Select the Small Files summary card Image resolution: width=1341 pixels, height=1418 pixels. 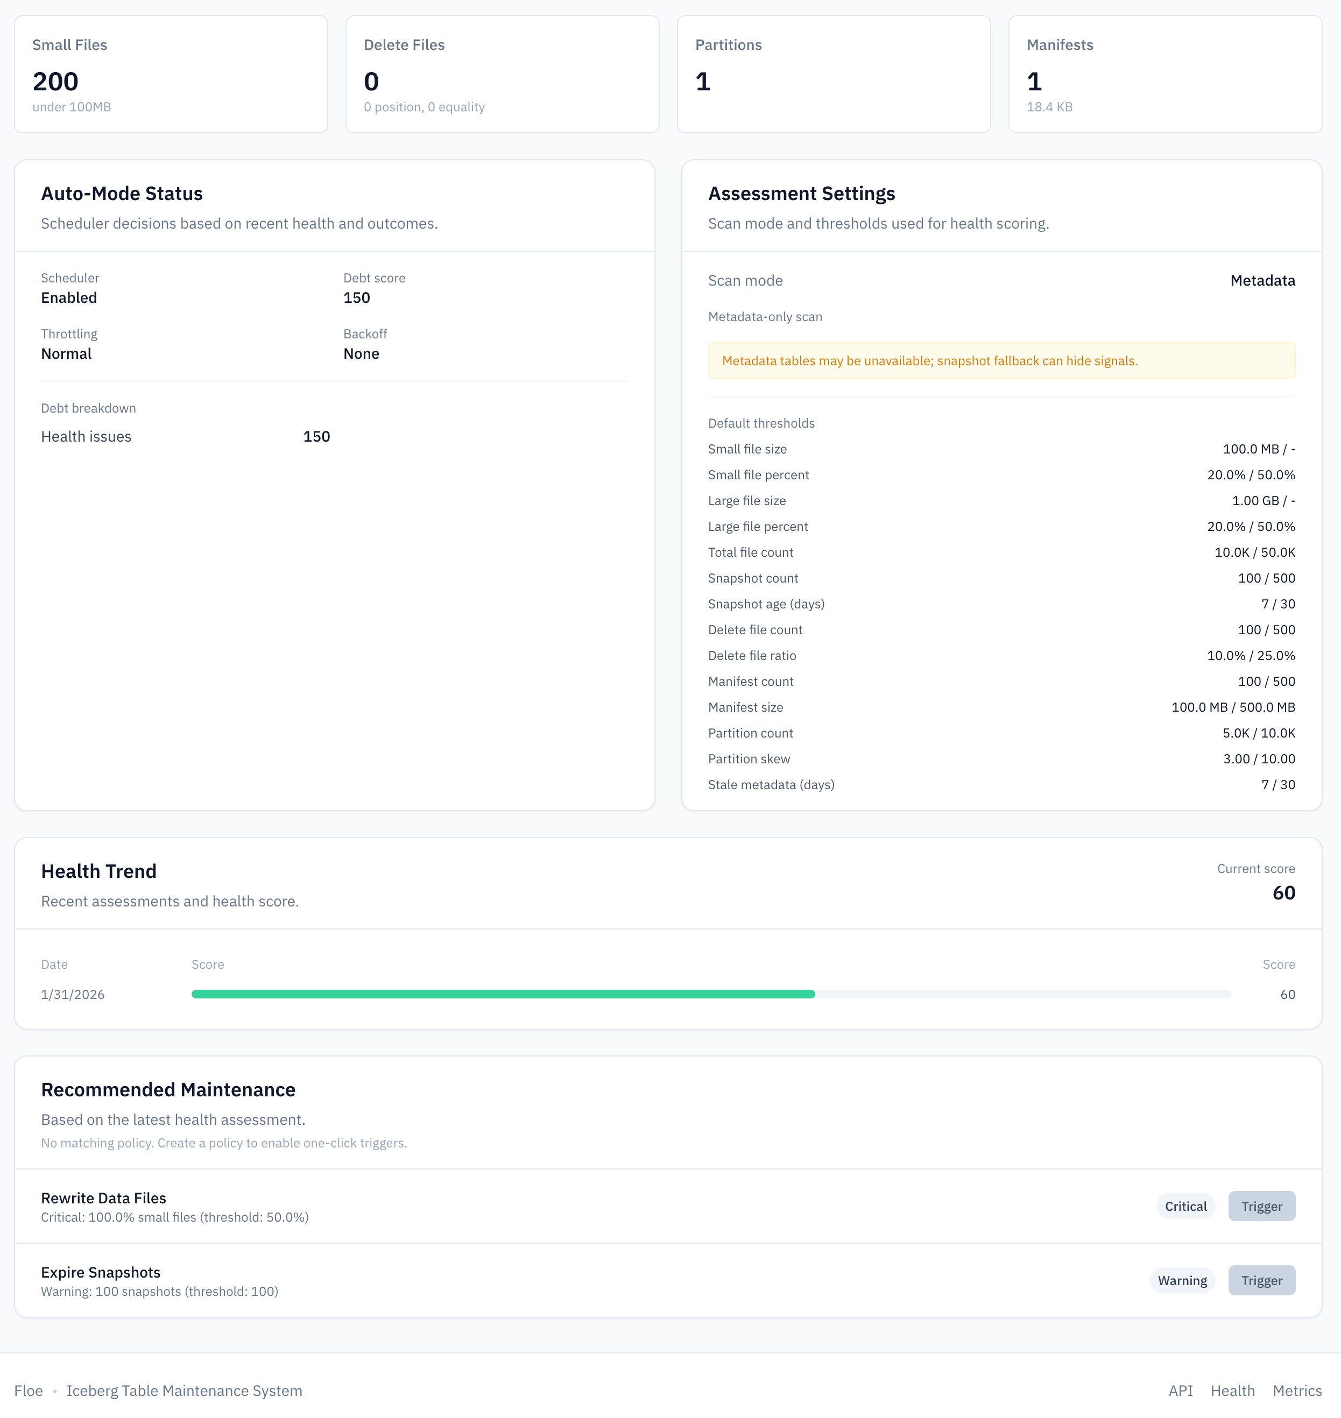click(x=171, y=74)
